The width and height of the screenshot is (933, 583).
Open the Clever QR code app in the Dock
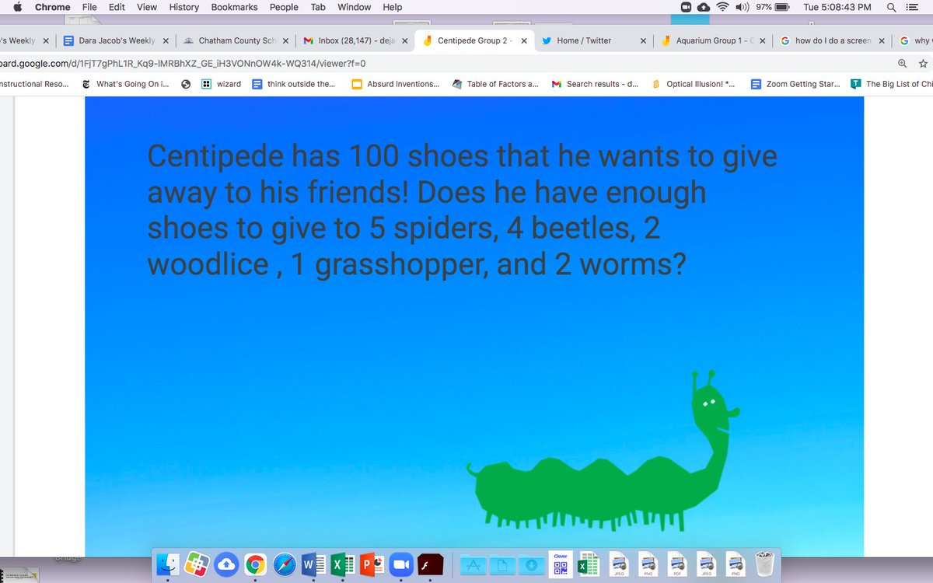coord(560,564)
